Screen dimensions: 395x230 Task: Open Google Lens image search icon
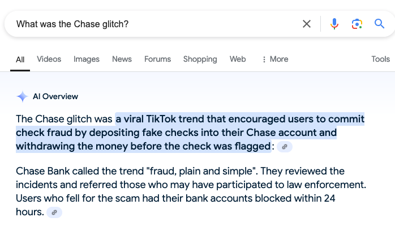pos(357,24)
